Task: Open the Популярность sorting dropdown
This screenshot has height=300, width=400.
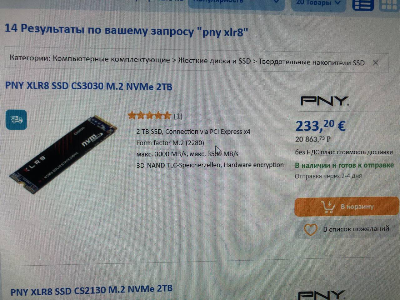Action: pyautogui.click(x=236, y=2)
